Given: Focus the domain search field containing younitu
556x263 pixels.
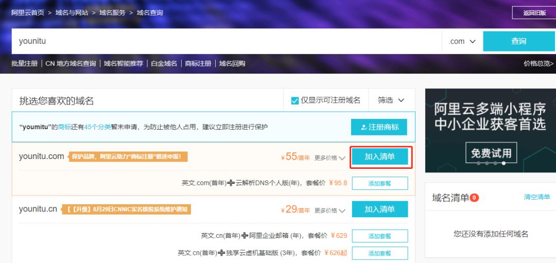Looking at the screenshot, I should 226,41.
